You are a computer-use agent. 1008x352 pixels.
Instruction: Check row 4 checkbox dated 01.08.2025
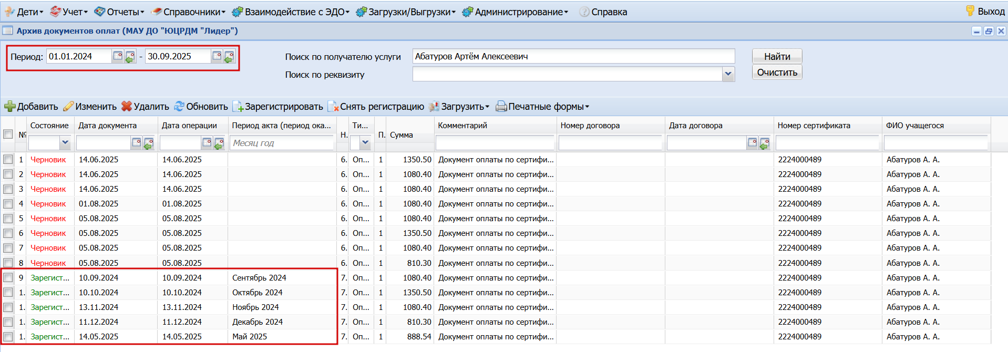click(x=8, y=203)
